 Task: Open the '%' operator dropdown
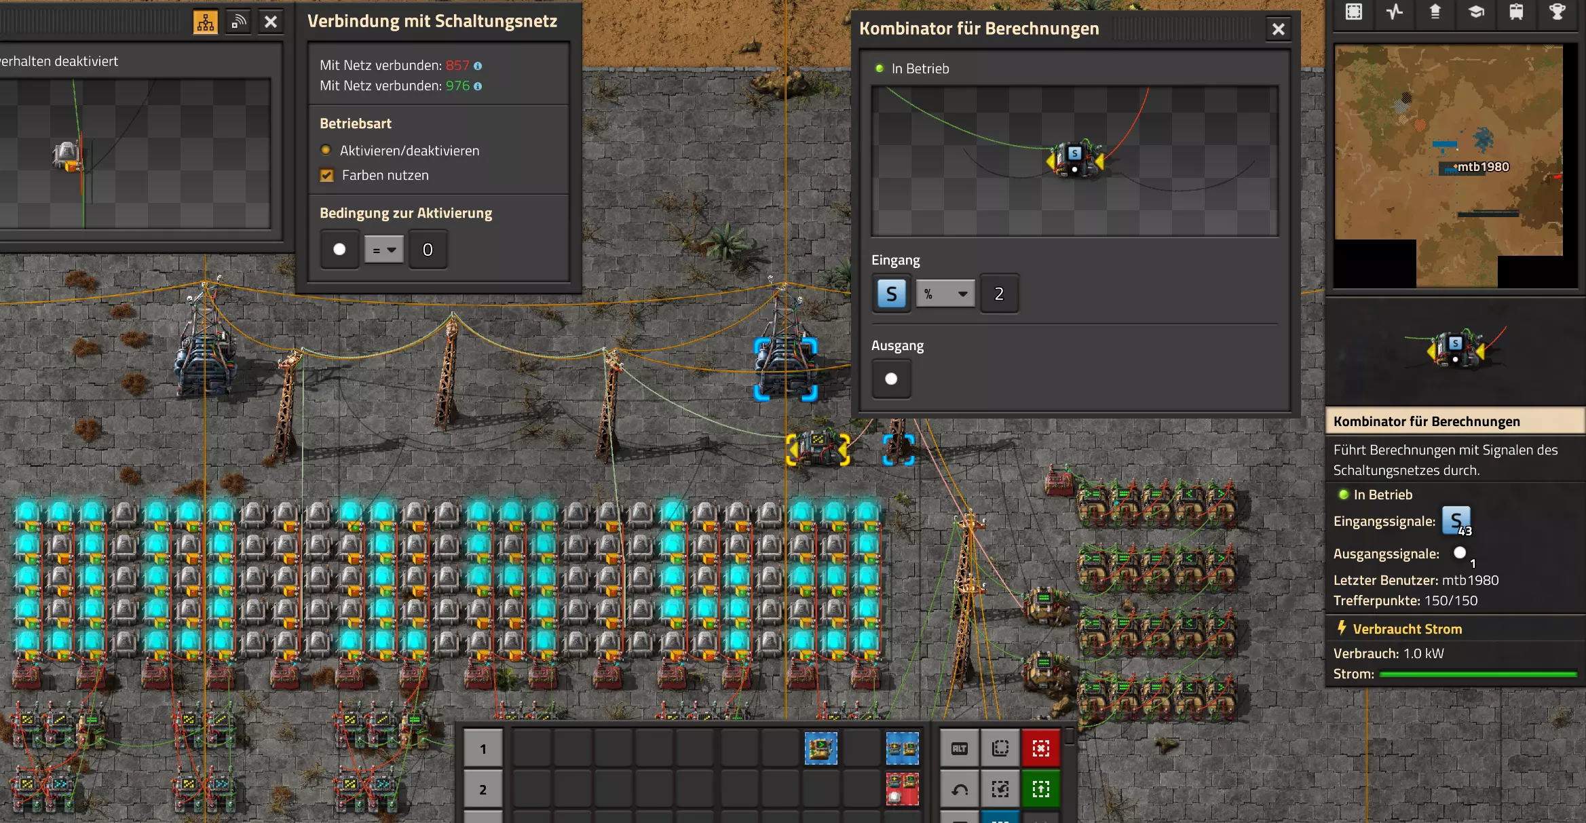[x=945, y=294]
